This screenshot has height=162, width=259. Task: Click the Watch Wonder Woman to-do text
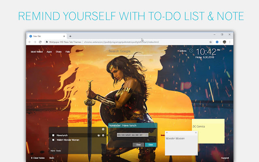[68, 140]
